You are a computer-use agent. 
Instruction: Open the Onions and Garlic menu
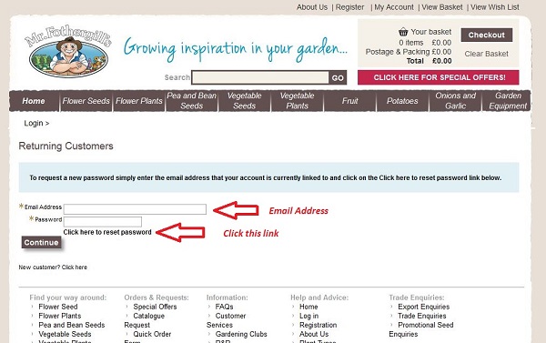(455, 101)
